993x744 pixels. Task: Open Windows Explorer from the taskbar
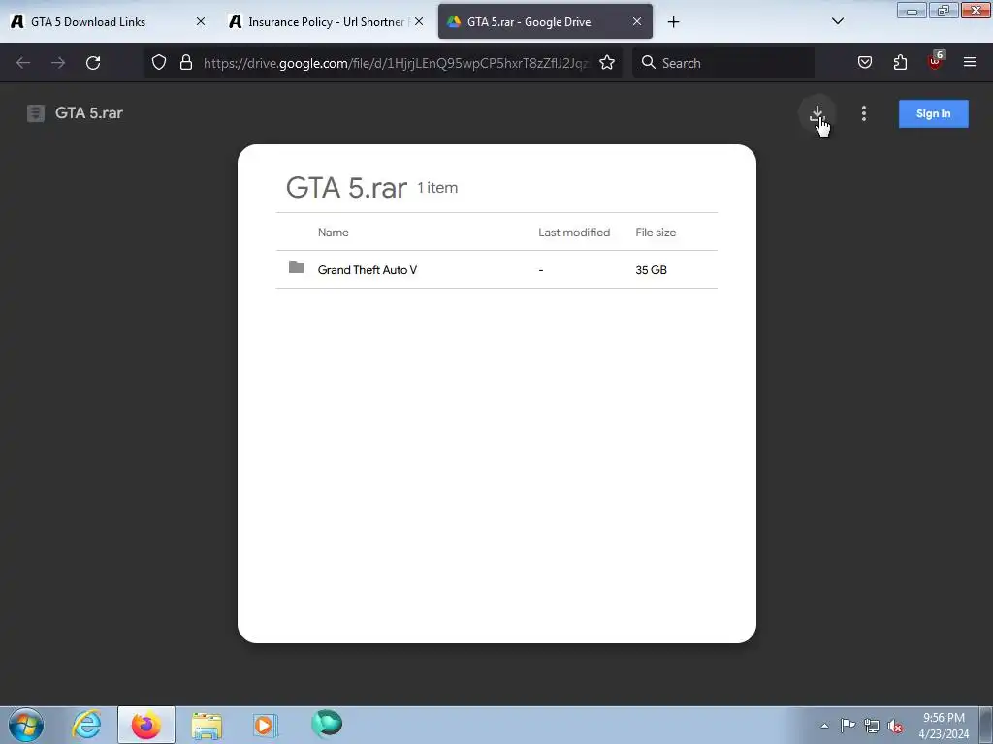[207, 725]
